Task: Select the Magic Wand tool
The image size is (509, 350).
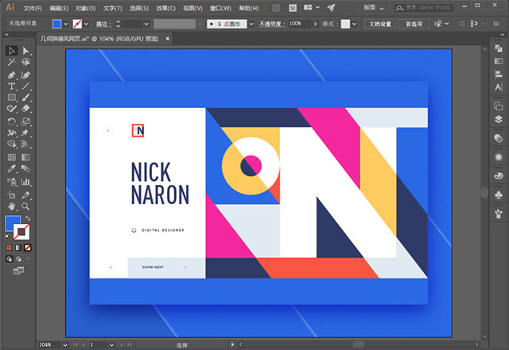Action: pyautogui.click(x=12, y=63)
